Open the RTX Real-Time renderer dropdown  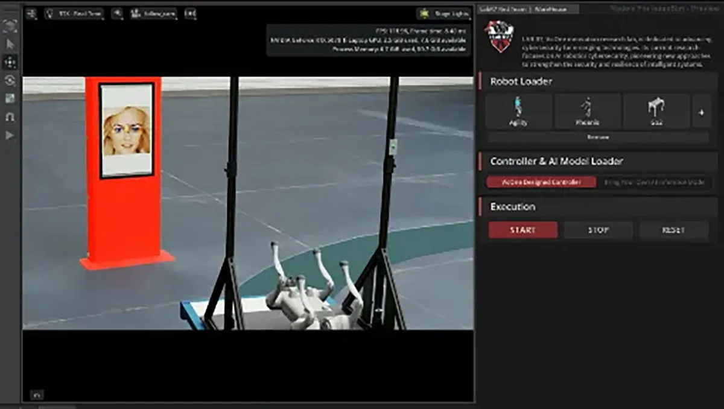tap(74, 13)
